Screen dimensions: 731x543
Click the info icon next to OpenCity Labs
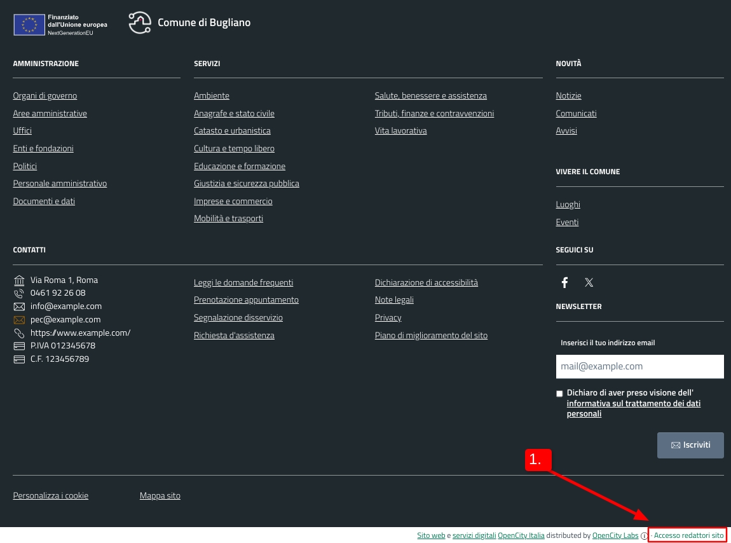[x=644, y=536]
